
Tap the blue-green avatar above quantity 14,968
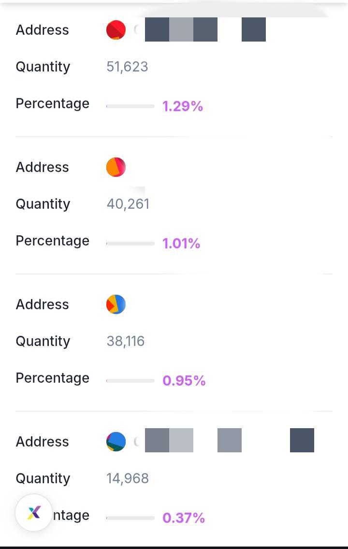(x=116, y=442)
